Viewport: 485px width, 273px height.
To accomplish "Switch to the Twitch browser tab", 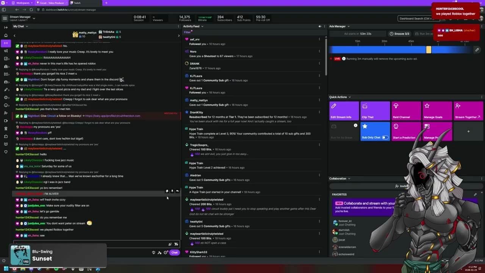I will click(85, 3).
